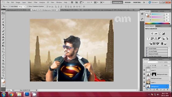
Task: Expand the Exposure Presets list
Action: point(147,54)
